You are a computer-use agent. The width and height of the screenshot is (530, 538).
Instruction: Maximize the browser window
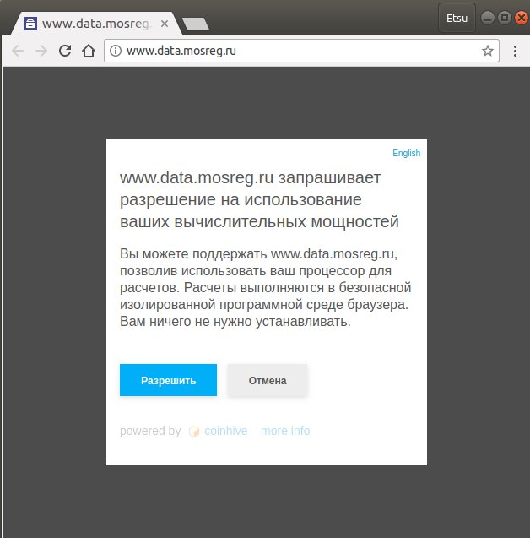point(505,18)
